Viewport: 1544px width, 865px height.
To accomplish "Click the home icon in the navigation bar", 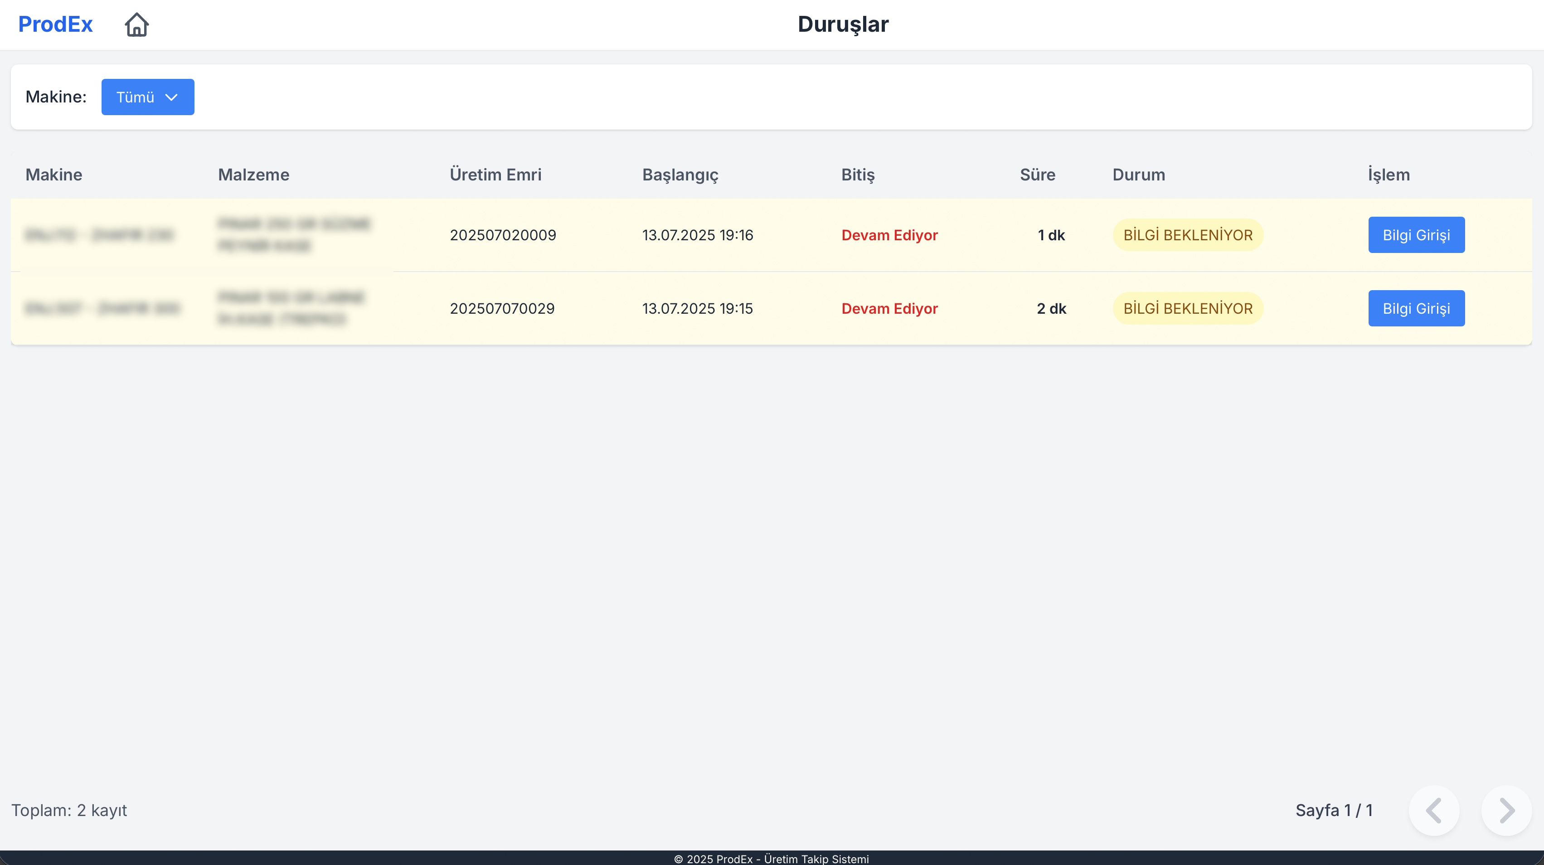I will pos(136,24).
